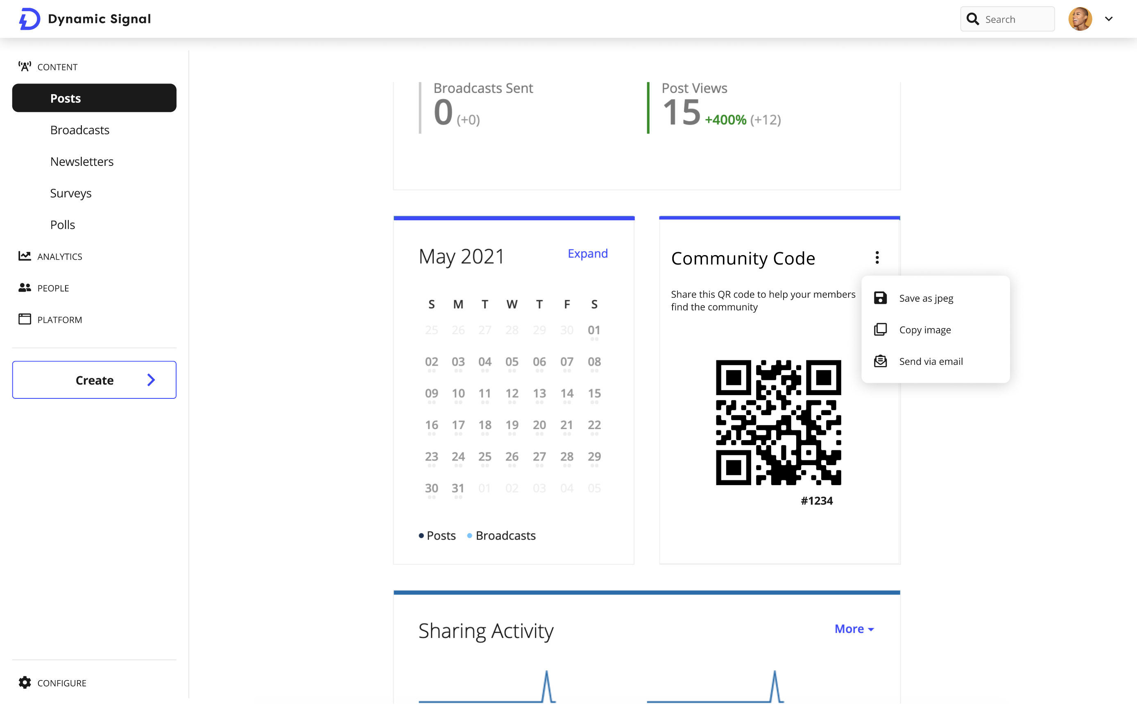Open Polls in the sidebar
The width and height of the screenshot is (1137, 710).
[x=63, y=224]
